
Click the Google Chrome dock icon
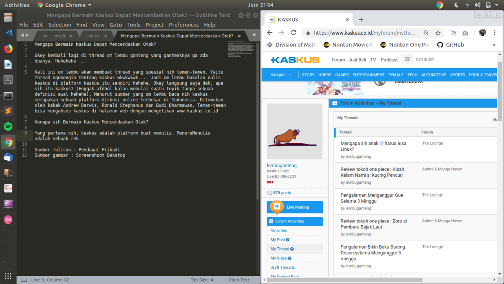[x=8, y=142]
